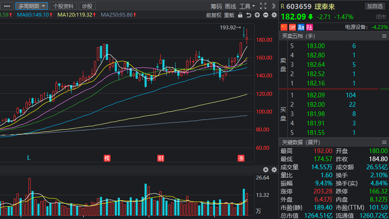
Task: Click the 财 marker on timeline
Action: pyautogui.click(x=161, y=158)
